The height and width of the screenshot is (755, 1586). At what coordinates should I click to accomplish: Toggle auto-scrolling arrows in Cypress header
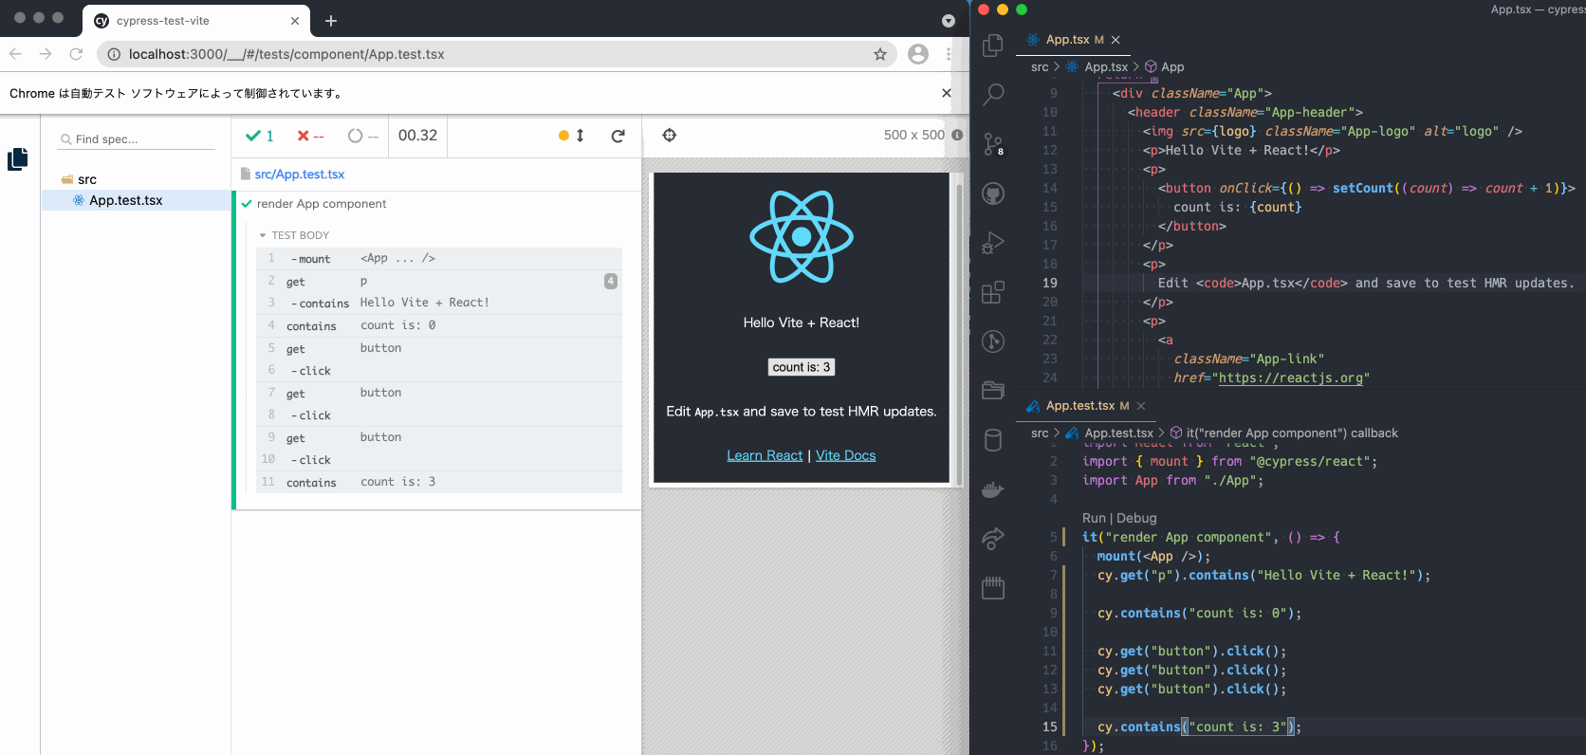[x=581, y=136]
